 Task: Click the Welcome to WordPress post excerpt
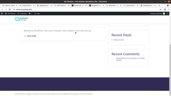tap(57, 31)
